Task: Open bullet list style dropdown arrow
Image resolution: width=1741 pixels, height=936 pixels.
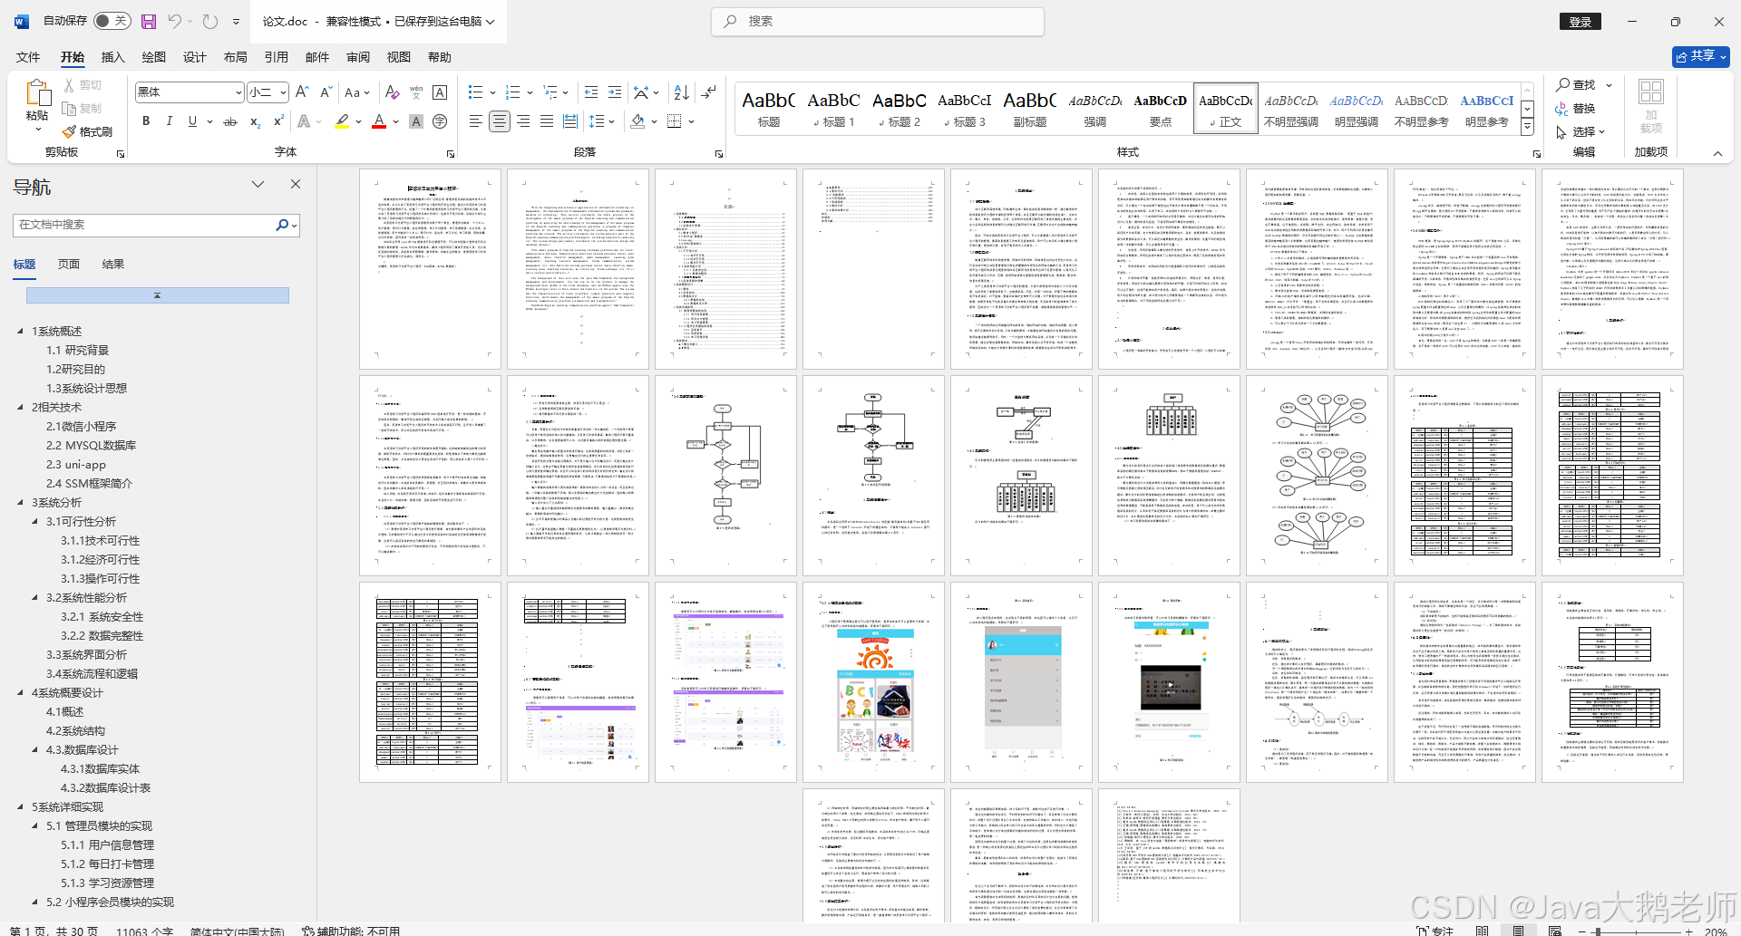Action: point(492,92)
